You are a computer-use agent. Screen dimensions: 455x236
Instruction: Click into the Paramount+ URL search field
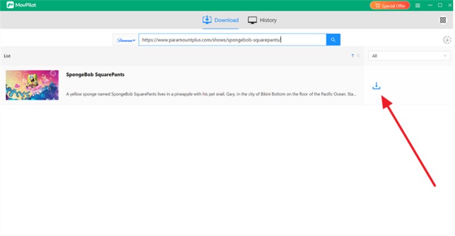(233, 40)
